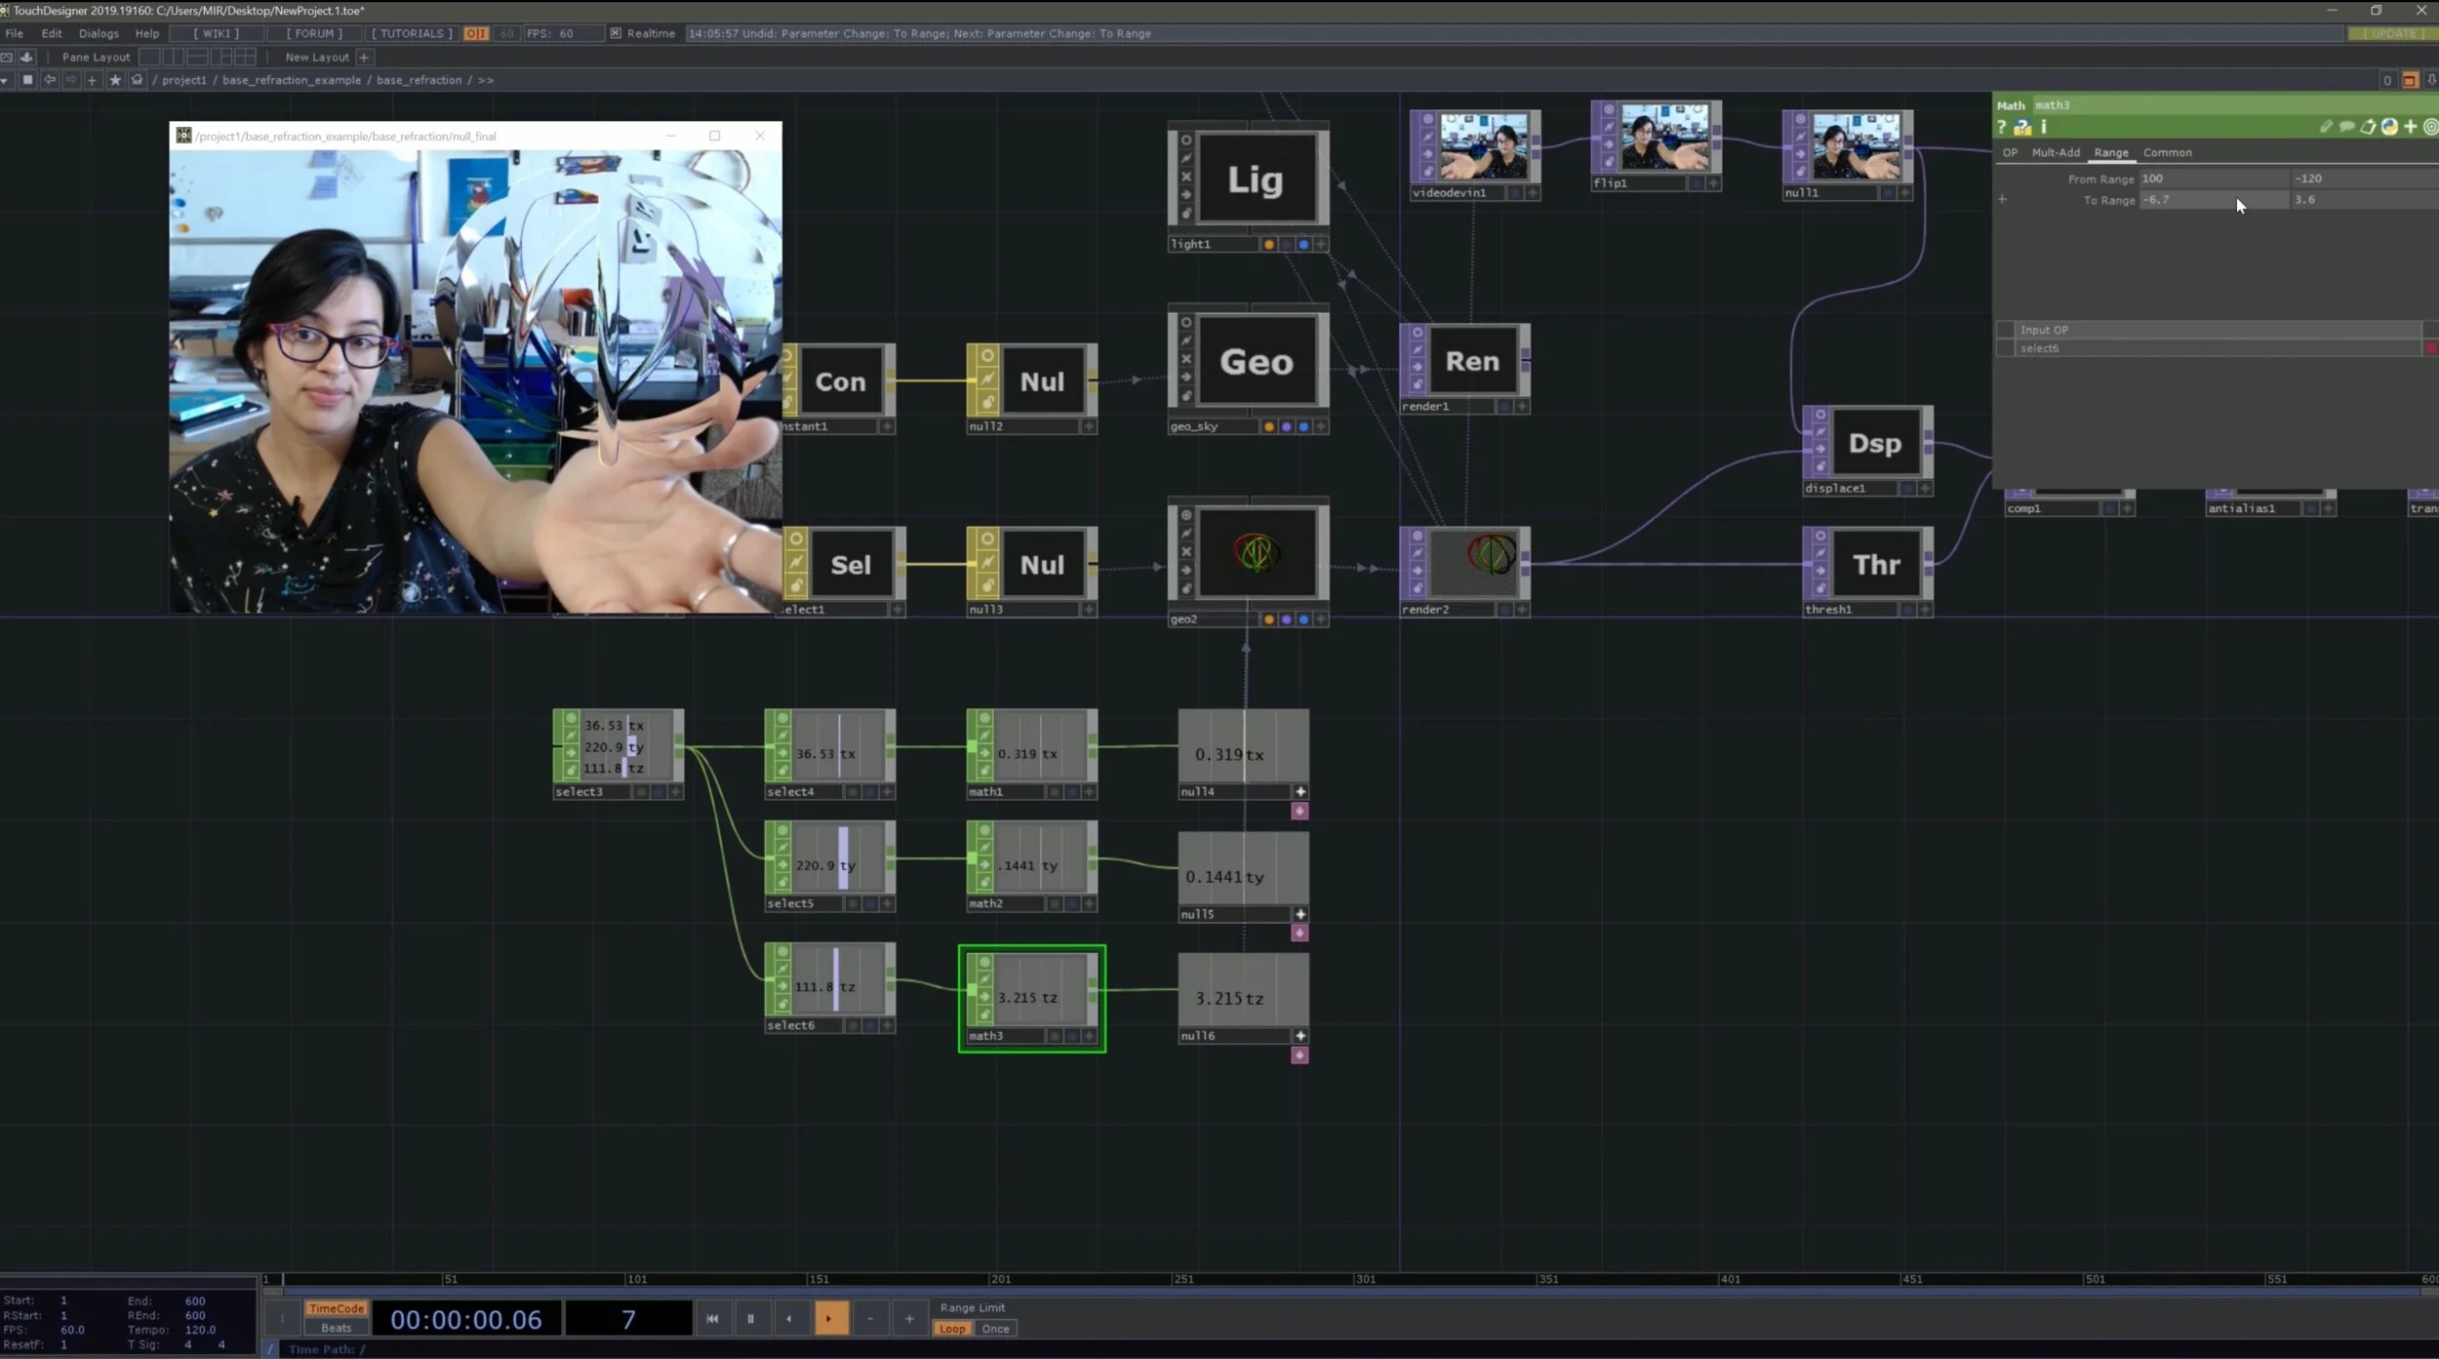Open the TUTORIALS link button

click(412, 33)
